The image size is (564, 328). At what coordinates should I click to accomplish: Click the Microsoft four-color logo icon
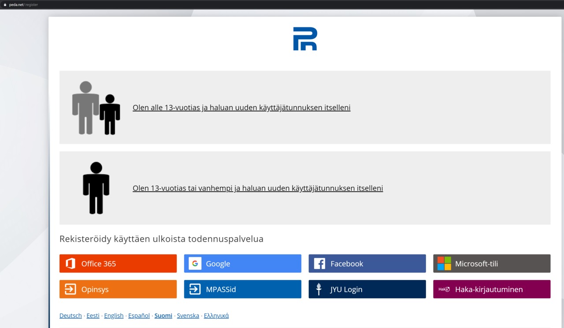[x=444, y=264]
